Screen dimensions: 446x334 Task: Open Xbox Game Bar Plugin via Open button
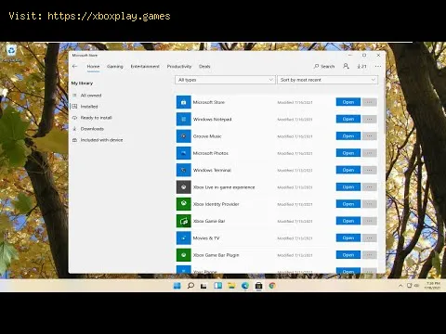click(x=348, y=255)
